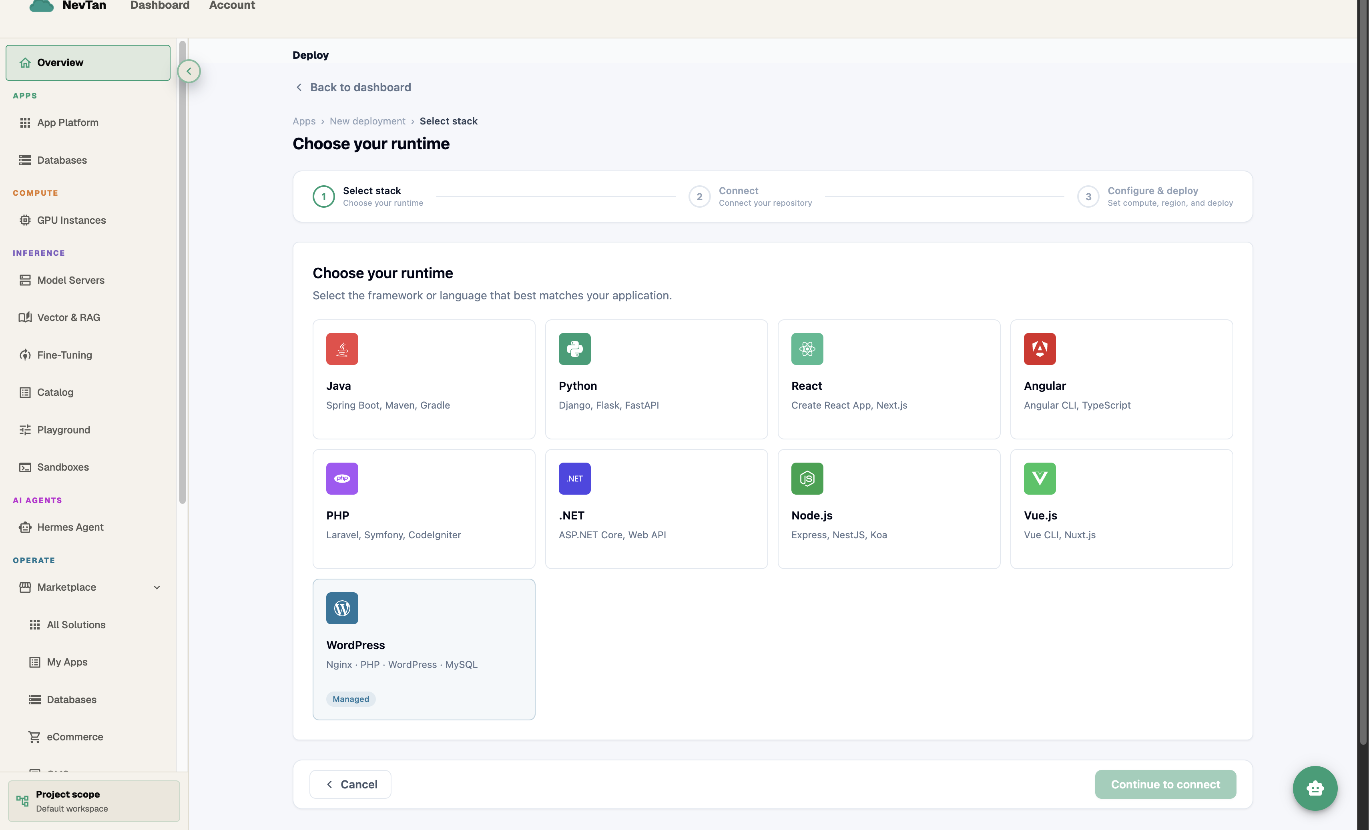Viewport: 1369px width, 830px height.
Task: Click the Model Servers icon
Action: tap(25, 280)
